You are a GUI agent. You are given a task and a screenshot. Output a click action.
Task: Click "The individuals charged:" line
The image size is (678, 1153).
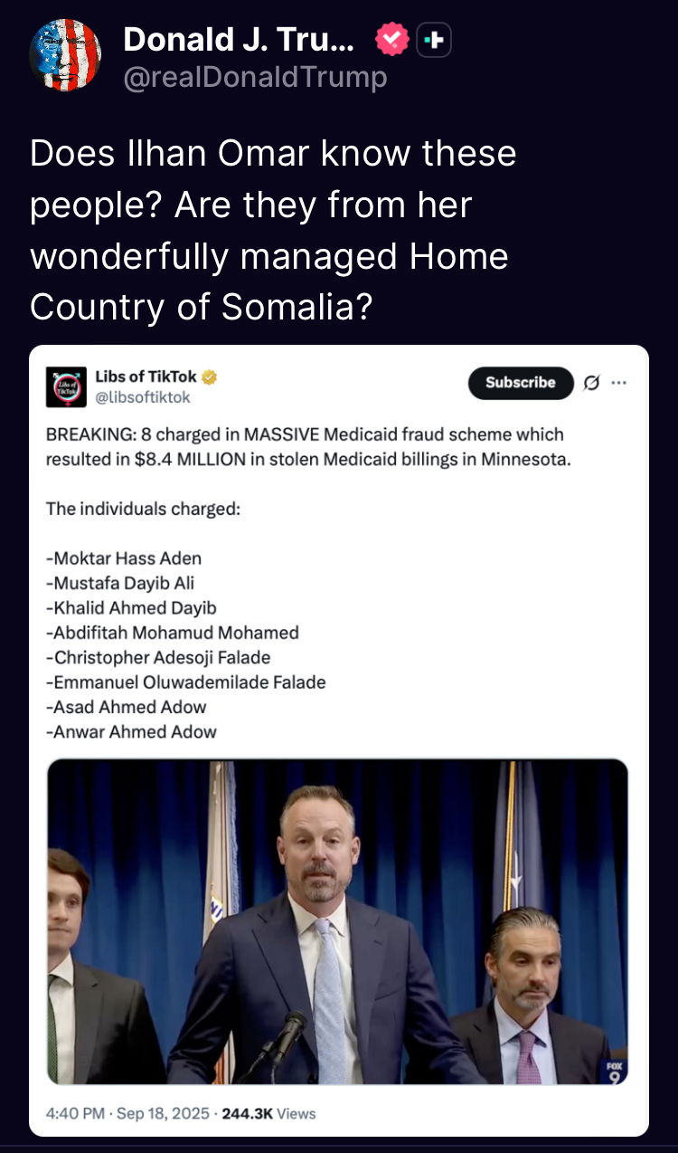[143, 508]
